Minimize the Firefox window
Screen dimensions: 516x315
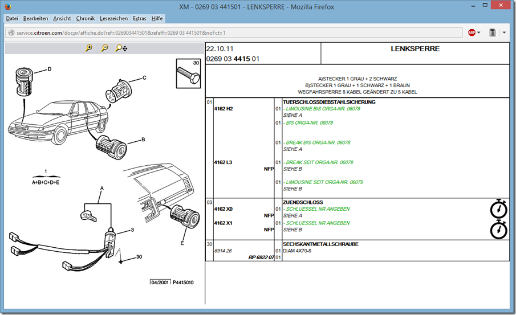click(473, 6)
